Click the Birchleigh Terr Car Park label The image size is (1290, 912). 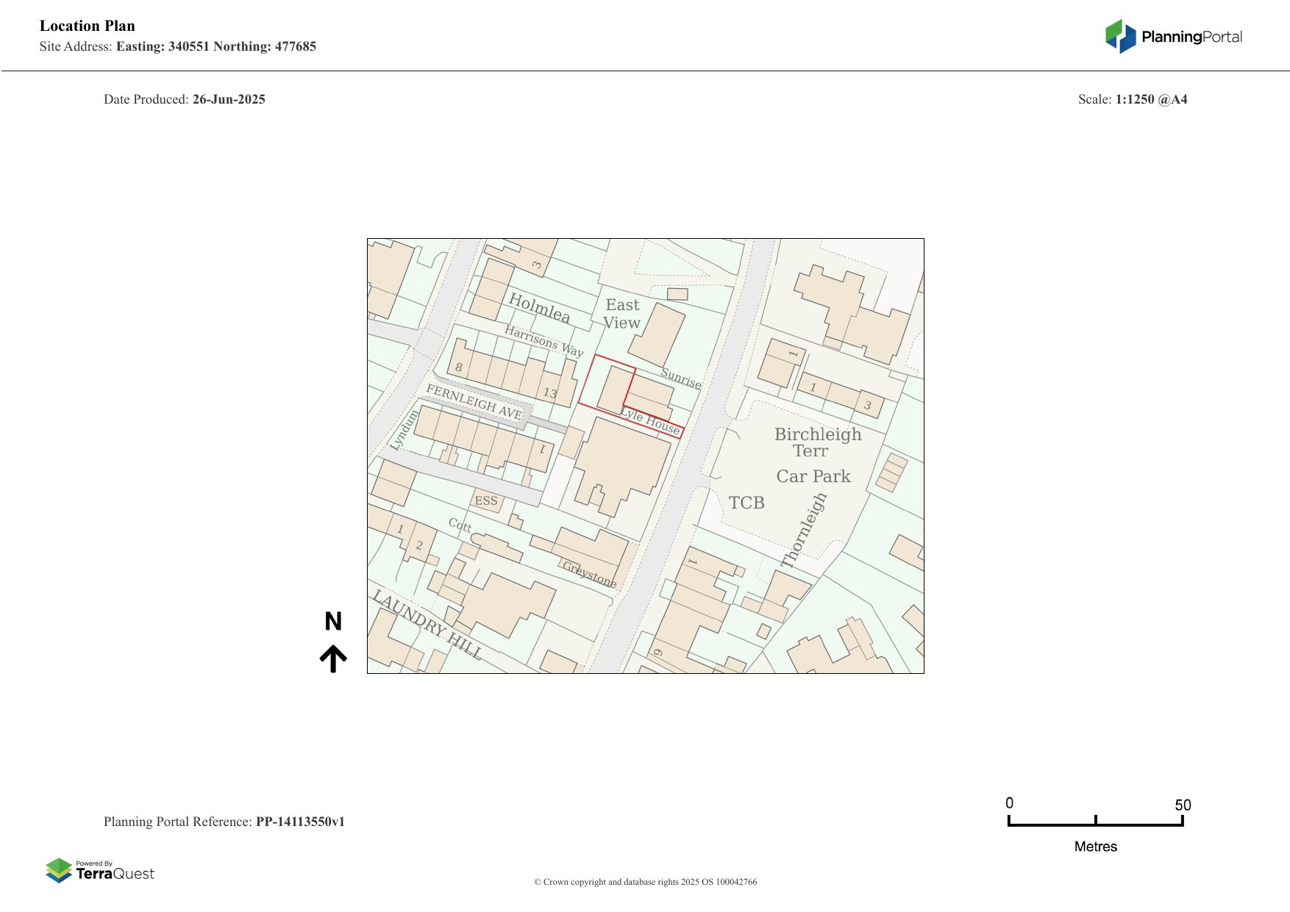(x=815, y=455)
